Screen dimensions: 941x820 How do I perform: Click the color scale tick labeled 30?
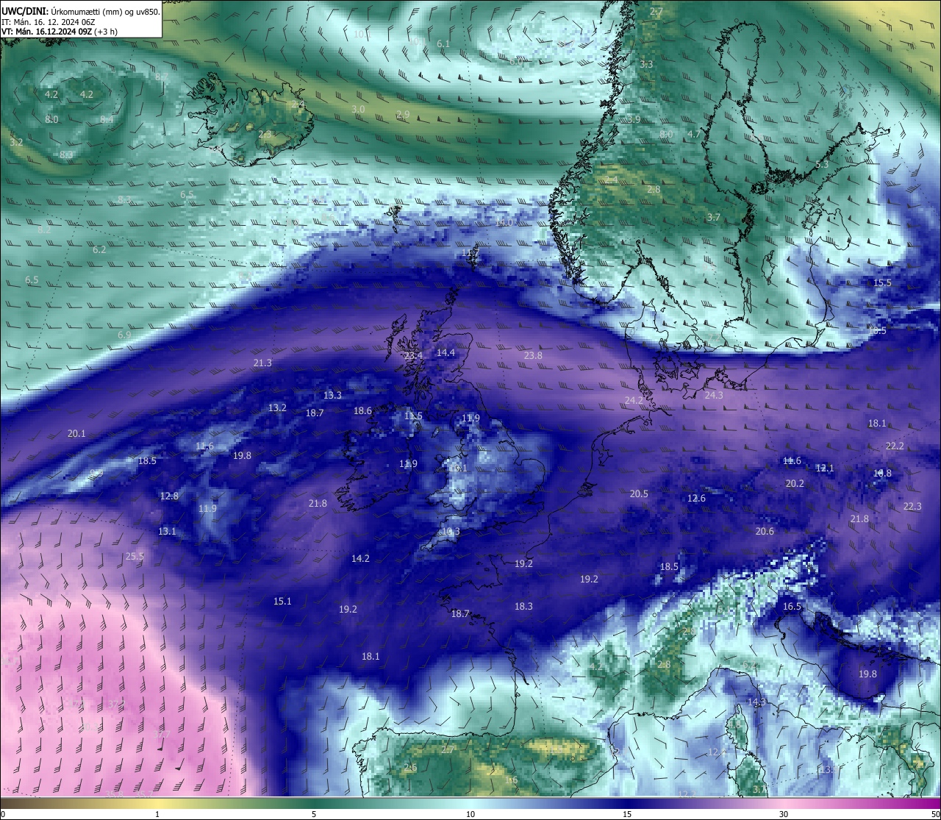(784, 814)
